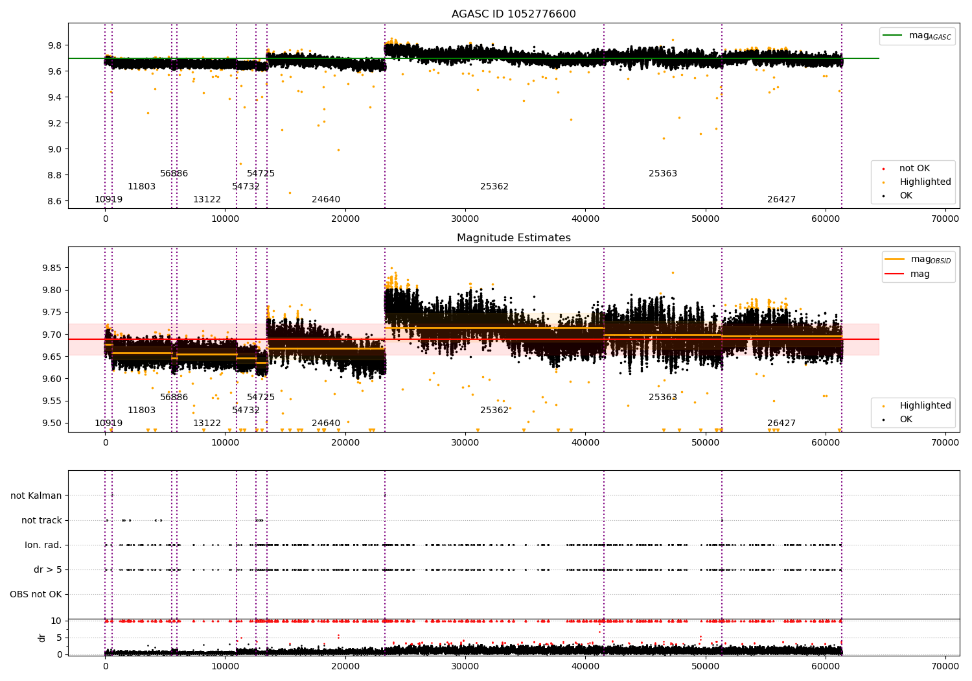The image size is (972, 681).
Task: Click OBSID label 26427 in top plot
Action: [x=781, y=200]
